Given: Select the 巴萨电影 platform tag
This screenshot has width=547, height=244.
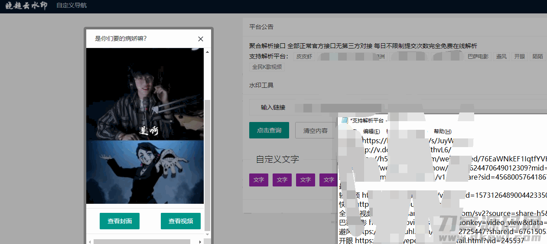Looking at the screenshot, I should 478,57.
